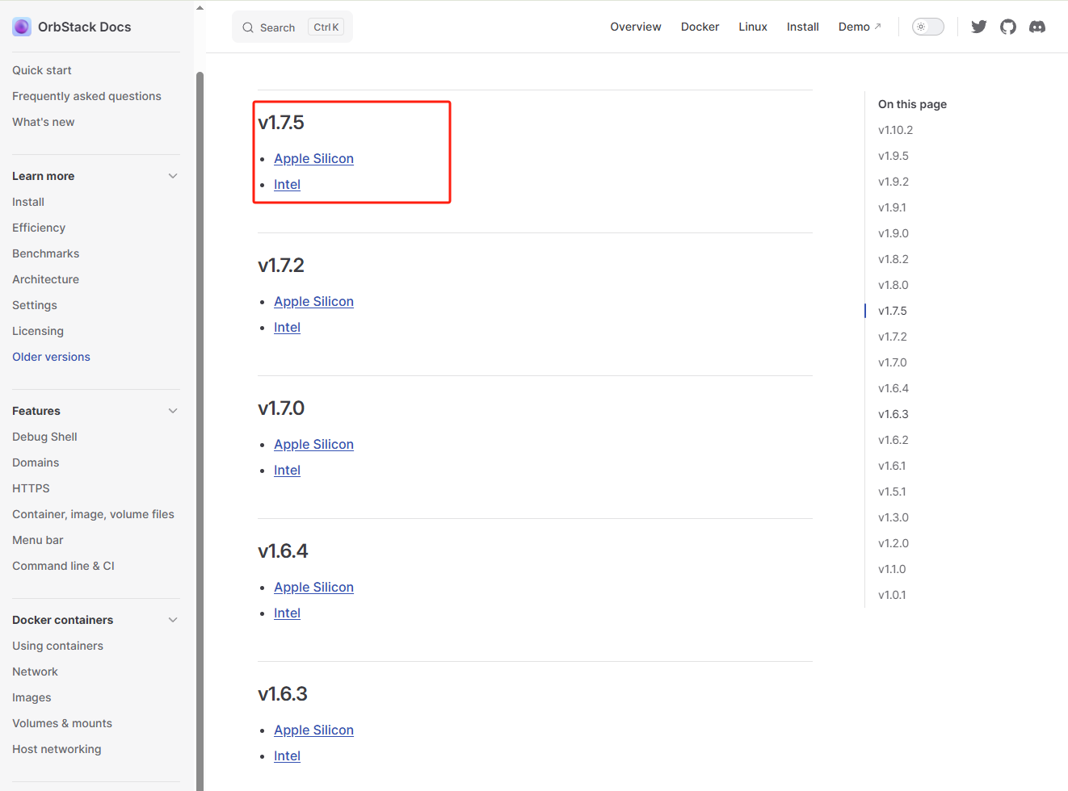This screenshot has width=1068, height=791.
Task: Open the What's new page
Action: 43,122
